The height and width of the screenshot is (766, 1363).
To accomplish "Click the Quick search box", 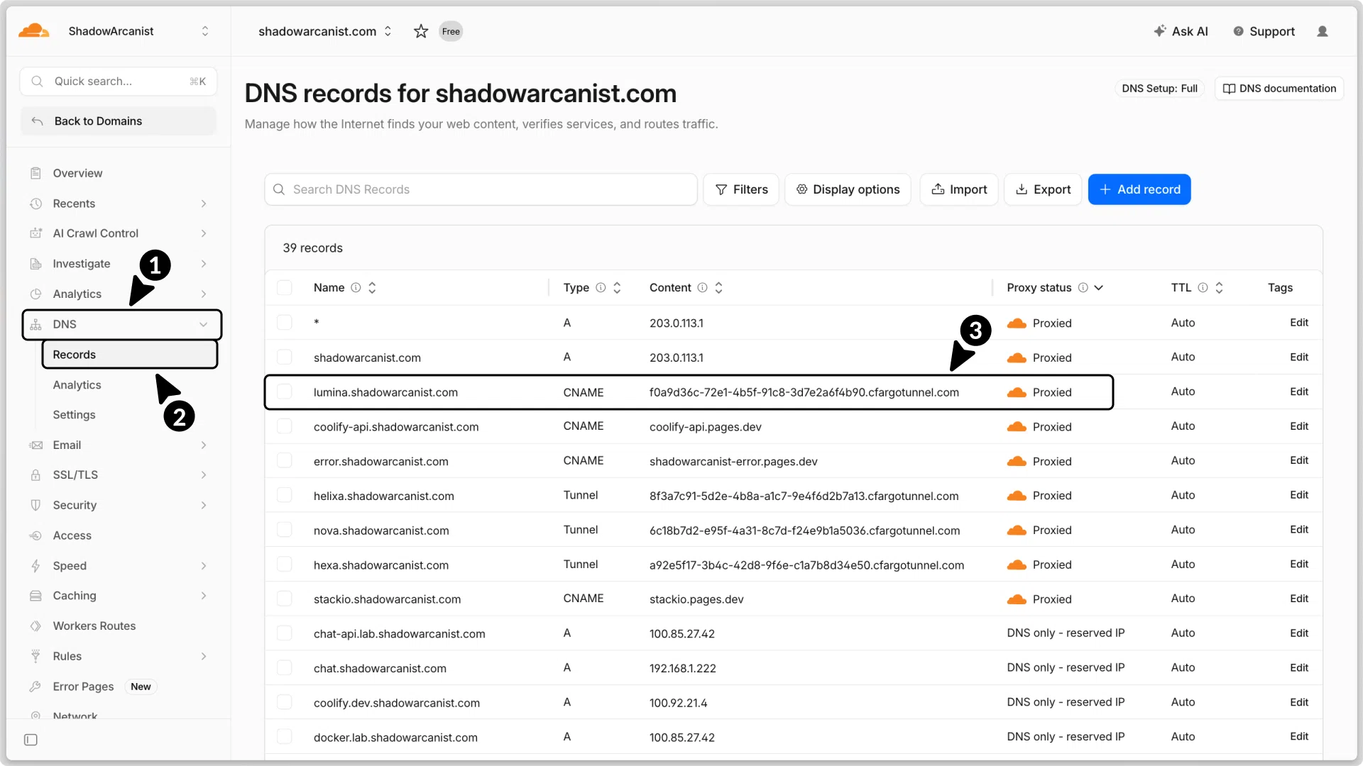I will click(119, 82).
